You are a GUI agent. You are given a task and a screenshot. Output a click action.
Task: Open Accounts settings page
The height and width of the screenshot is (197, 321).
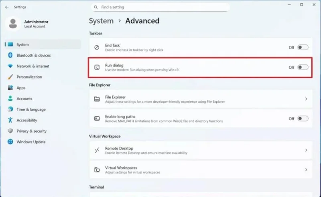pyautogui.click(x=43, y=98)
